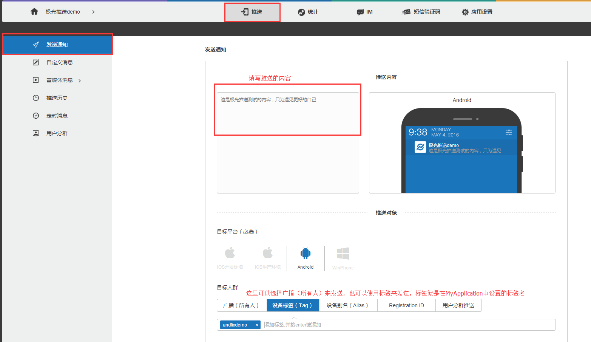The width and height of the screenshot is (591, 342).
Task: Click the home icon in top bar
Action: [x=34, y=11]
